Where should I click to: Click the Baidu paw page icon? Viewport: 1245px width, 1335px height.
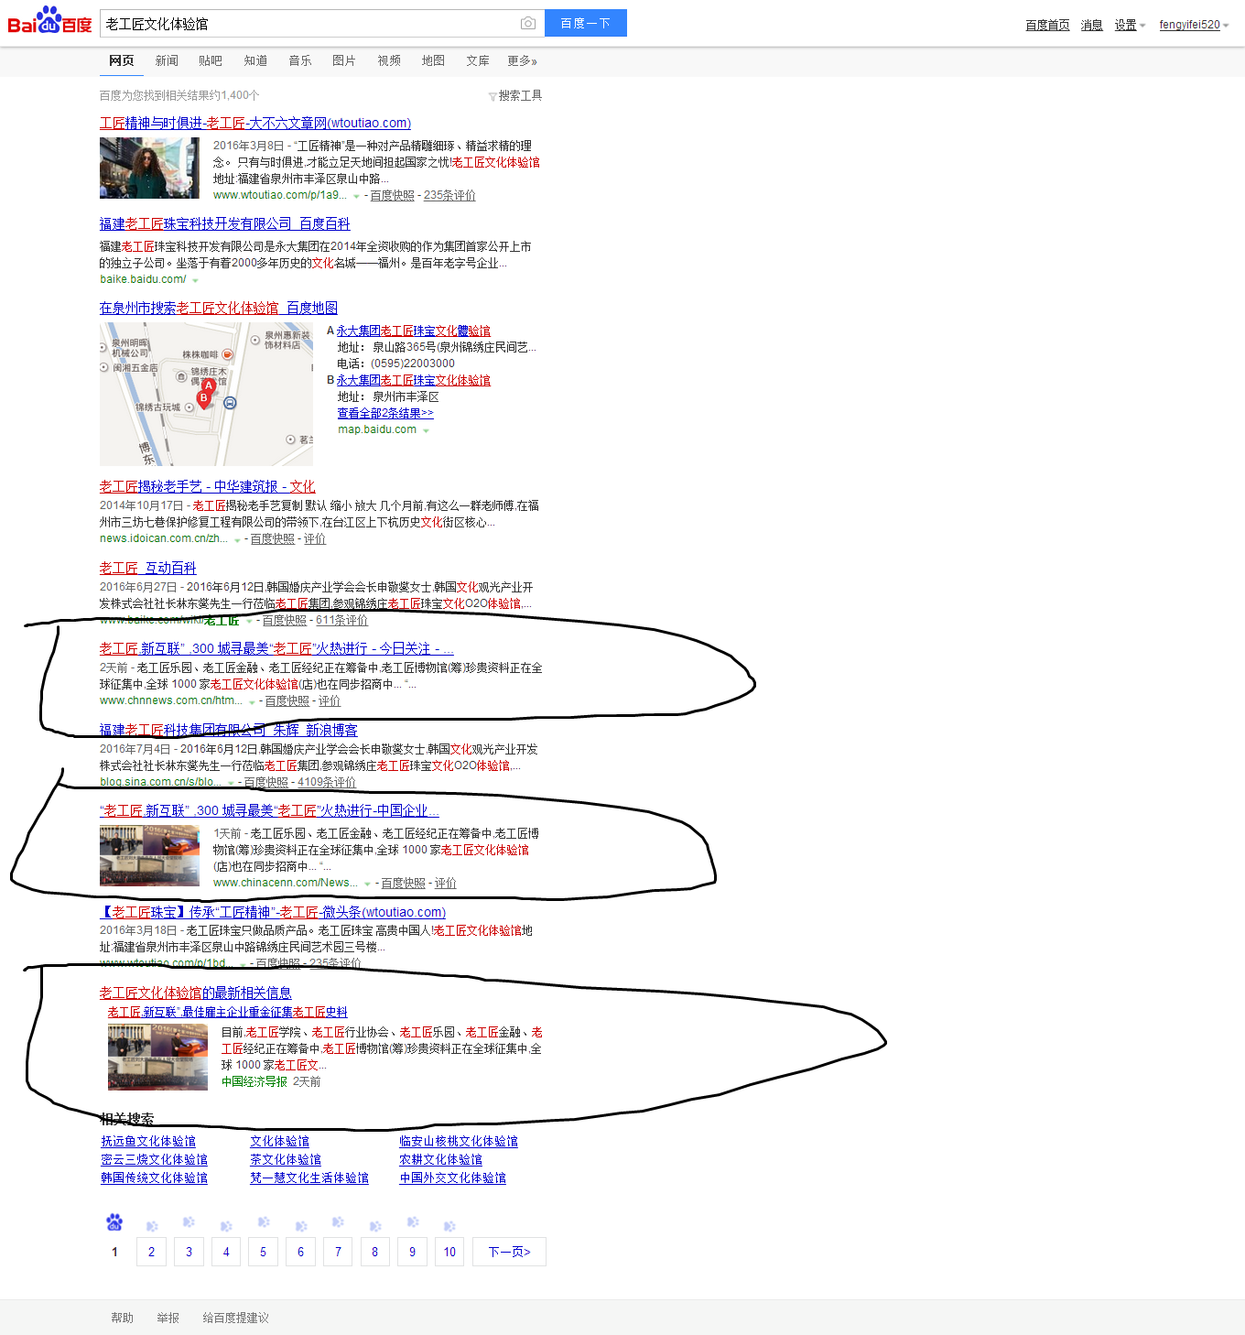coord(114,1221)
